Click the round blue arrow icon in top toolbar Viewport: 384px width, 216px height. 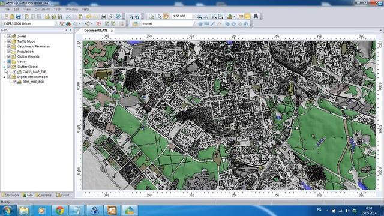(118, 16)
